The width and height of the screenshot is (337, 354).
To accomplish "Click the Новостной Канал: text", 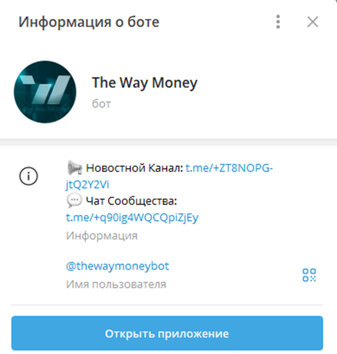I will [135, 168].
